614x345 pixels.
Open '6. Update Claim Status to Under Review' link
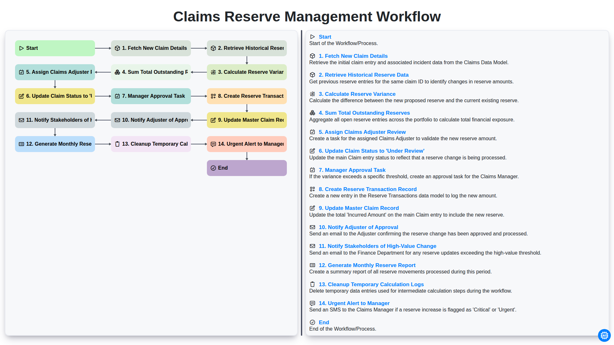372,151
